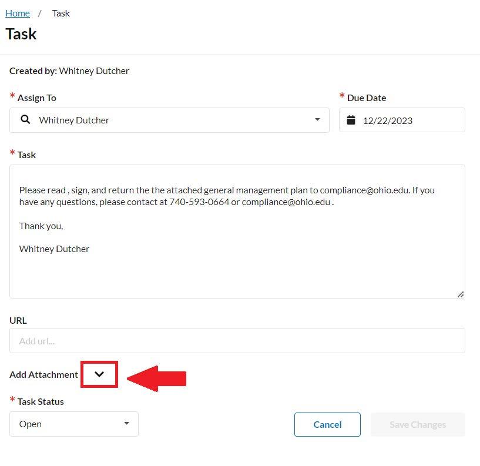480x466 pixels.
Task: Click into the Task description text area
Action: [237, 232]
